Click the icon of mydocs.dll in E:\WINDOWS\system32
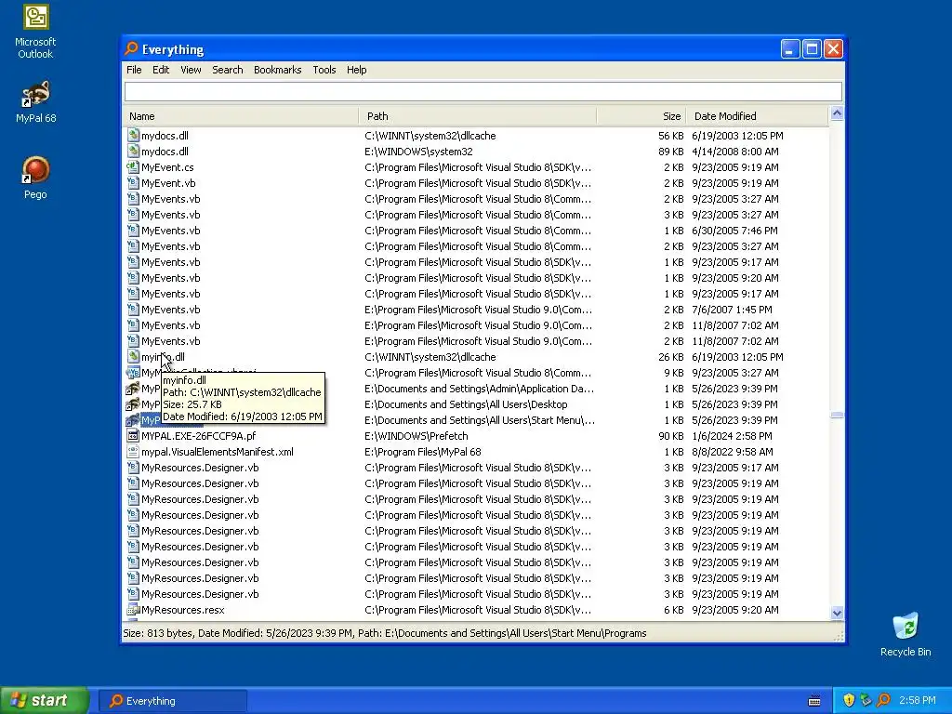The image size is (952, 714). point(133,152)
